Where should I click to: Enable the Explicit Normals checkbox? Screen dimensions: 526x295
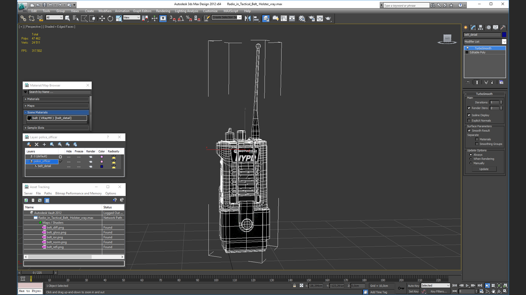469,120
